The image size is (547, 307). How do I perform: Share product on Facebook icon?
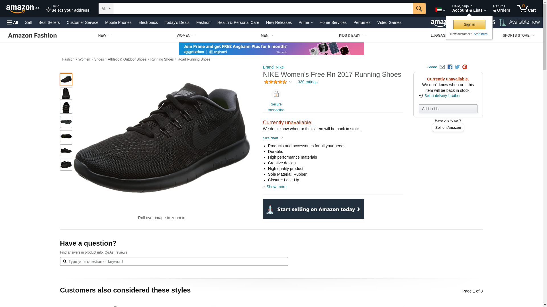[x=450, y=67]
